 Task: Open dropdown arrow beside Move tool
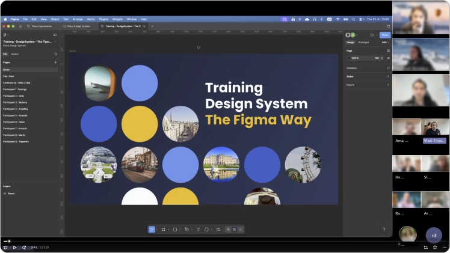(156, 230)
